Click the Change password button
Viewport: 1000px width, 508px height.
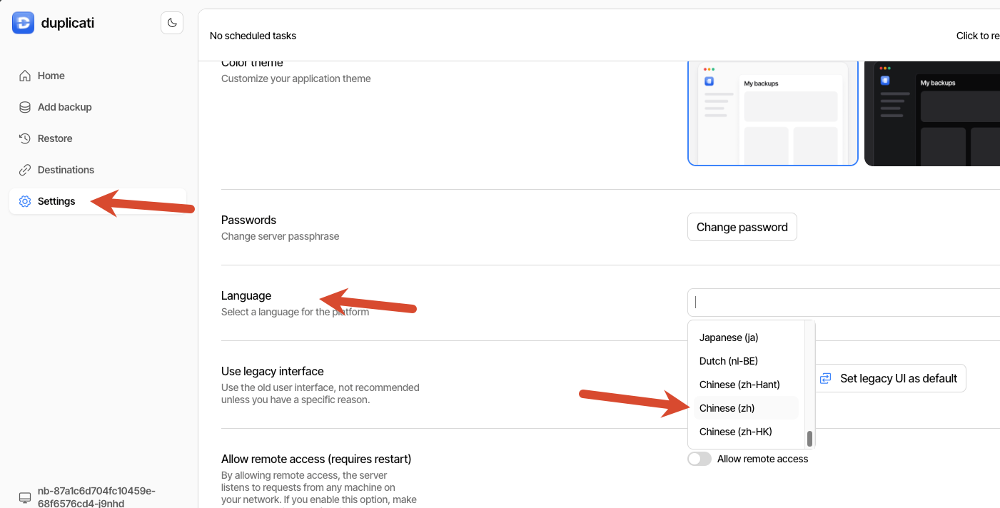[x=742, y=227]
